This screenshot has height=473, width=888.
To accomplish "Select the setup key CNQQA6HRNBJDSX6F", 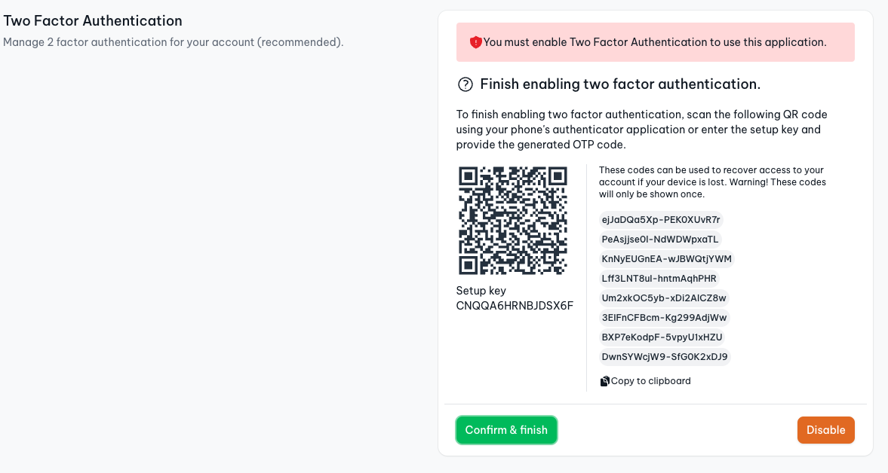I will point(514,306).
